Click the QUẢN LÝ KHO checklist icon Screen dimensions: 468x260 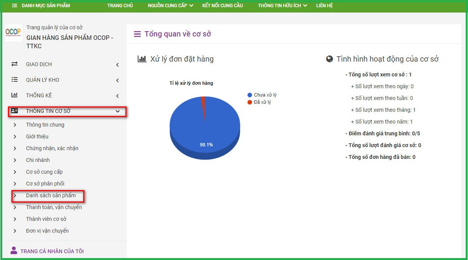point(14,80)
